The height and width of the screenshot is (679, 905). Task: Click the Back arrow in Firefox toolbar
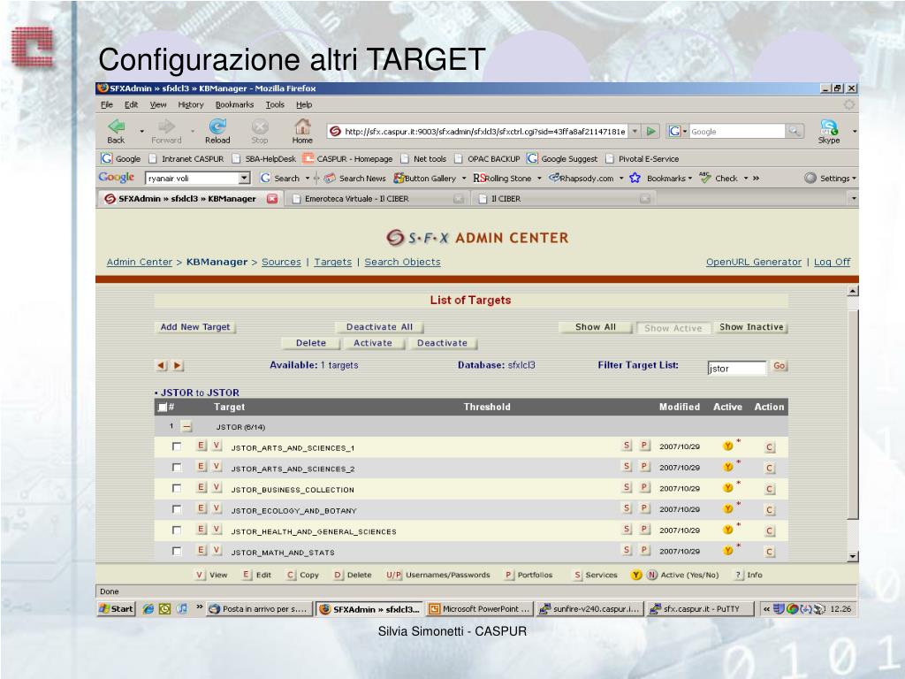(x=117, y=126)
